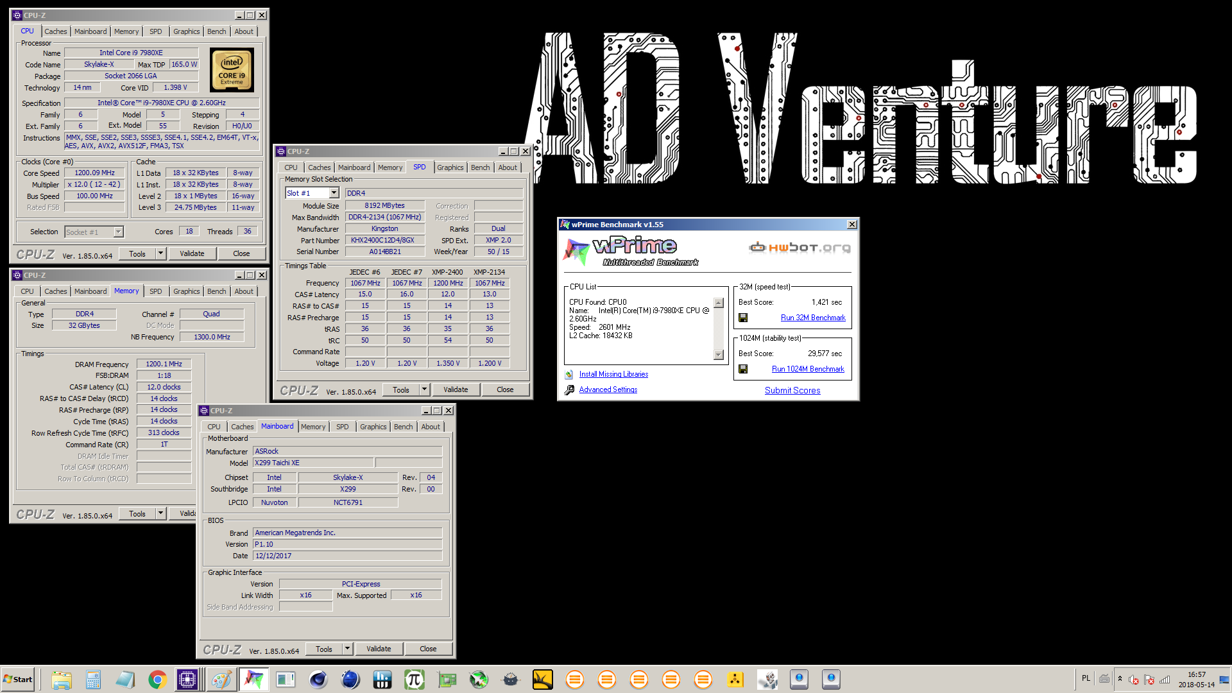Click the Intel Core i9 Extreme logo
The image size is (1232, 693).
coord(232,71)
